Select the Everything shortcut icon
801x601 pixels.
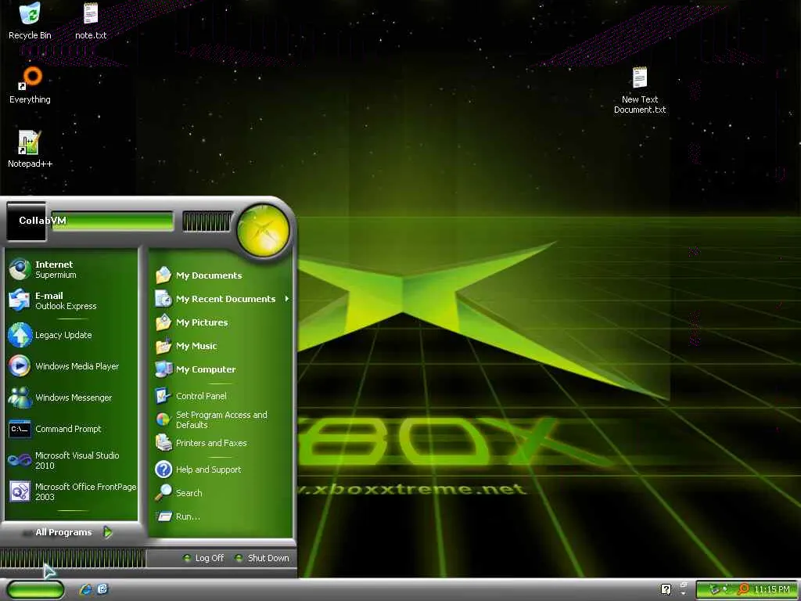(30, 85)
